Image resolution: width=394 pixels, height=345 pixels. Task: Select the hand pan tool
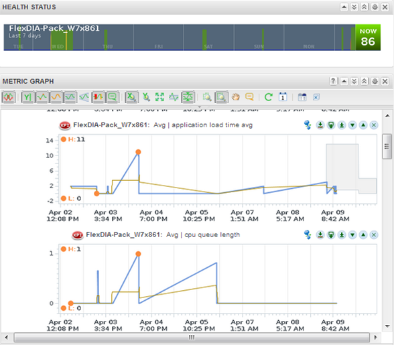click(235, 97)
